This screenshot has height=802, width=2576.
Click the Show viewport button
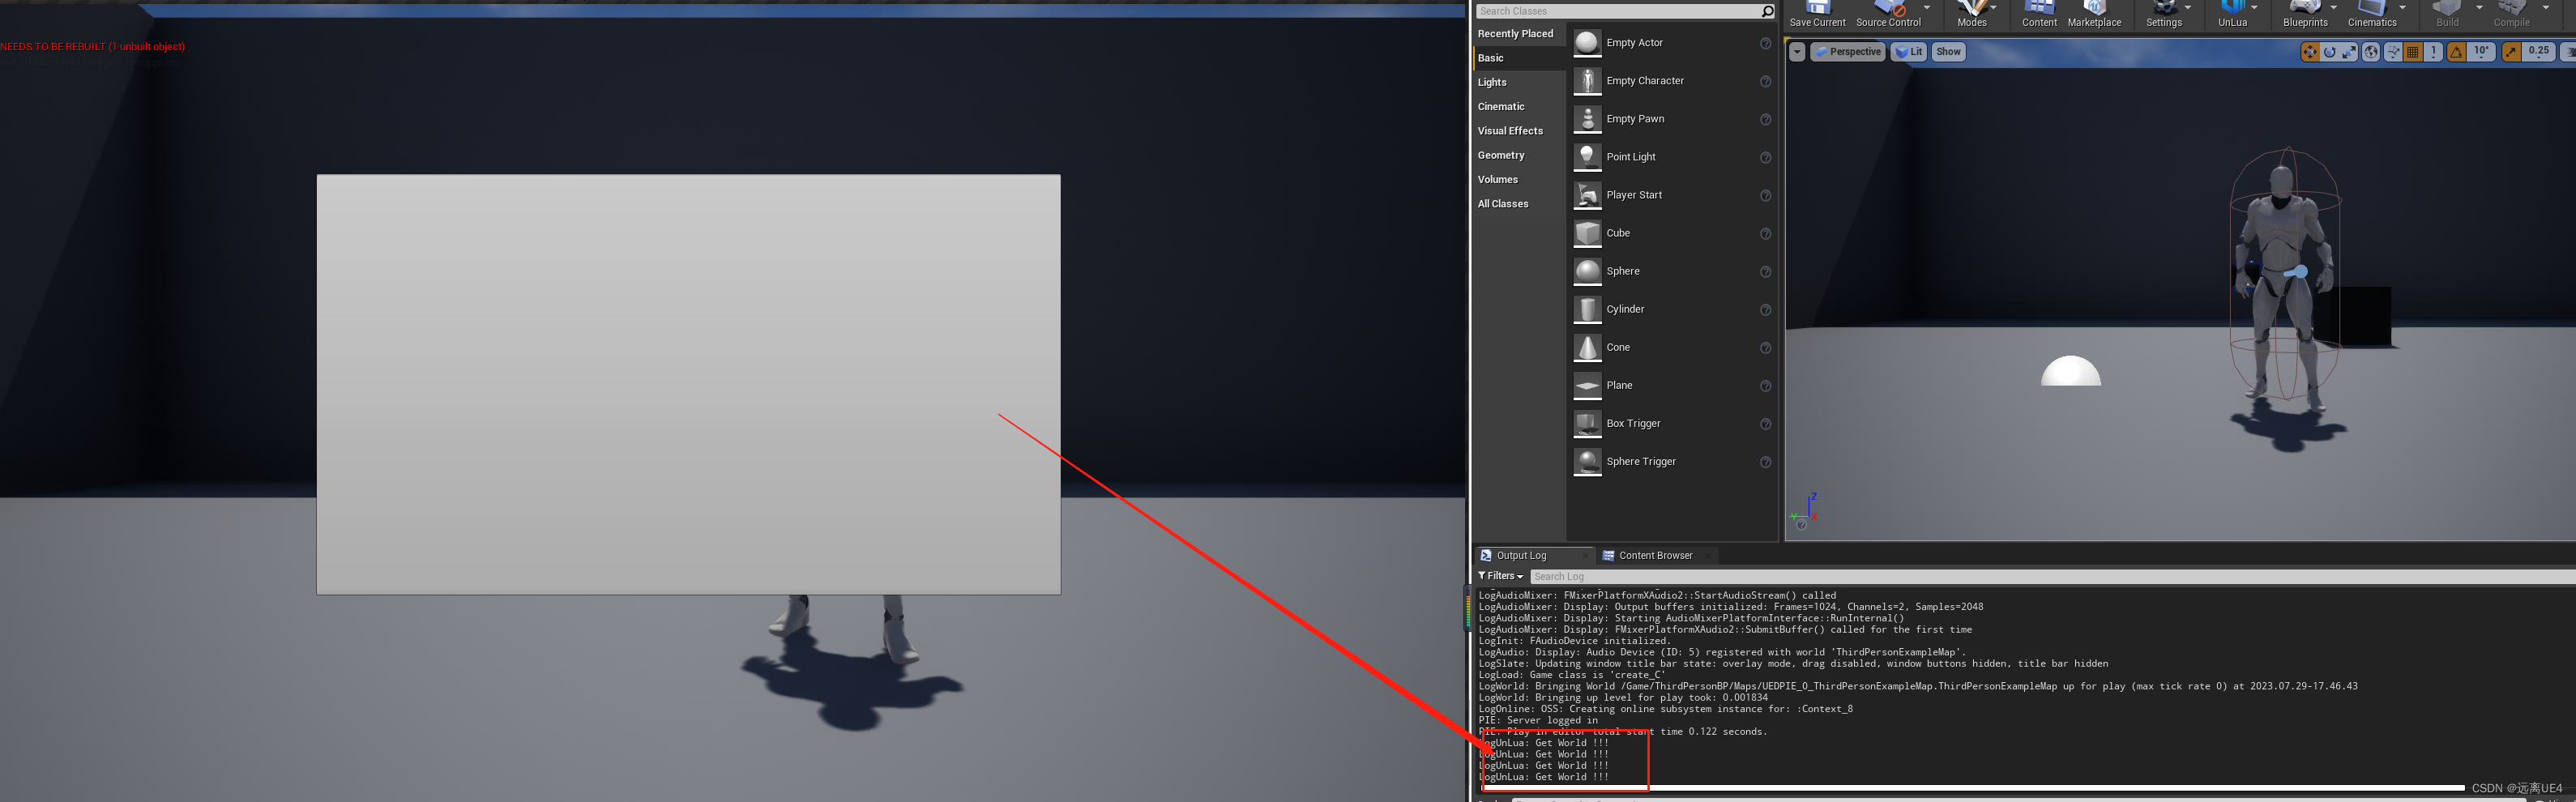click(x=1947, y=51)
